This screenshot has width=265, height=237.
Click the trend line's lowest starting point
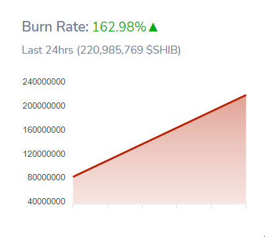(x=74, y=177)
